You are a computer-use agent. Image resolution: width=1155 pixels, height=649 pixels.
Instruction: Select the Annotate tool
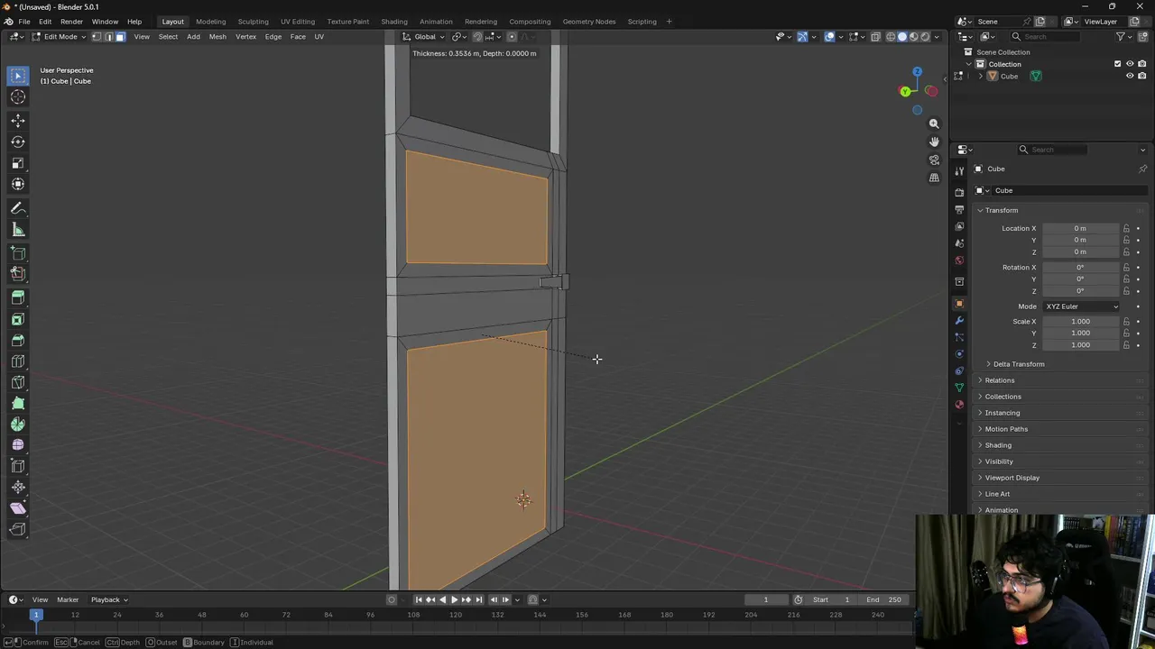pyautogui.click(x=18, y=208)
